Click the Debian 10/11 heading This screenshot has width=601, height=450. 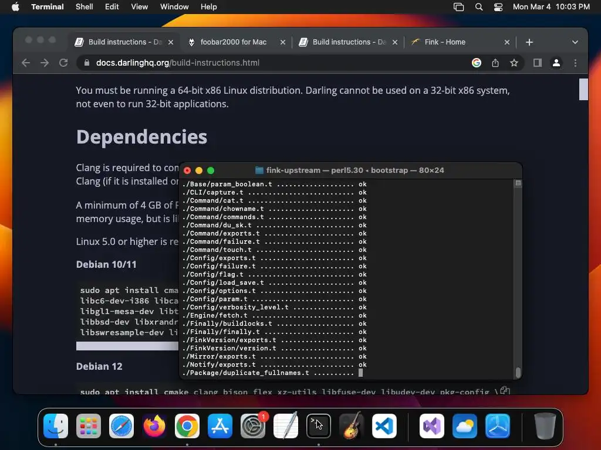pos(106,264)
